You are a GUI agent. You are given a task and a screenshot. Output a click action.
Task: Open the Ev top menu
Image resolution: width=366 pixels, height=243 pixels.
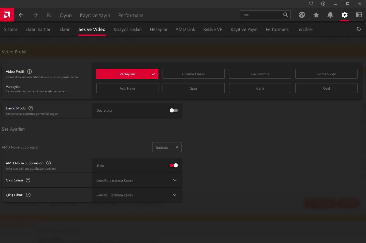[x=49, y=15]
